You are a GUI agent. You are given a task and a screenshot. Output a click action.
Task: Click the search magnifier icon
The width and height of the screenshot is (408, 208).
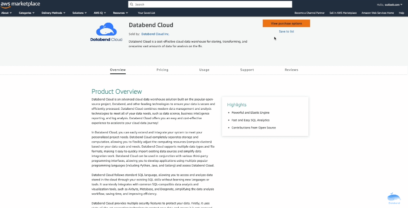click(x=132, y=4)
